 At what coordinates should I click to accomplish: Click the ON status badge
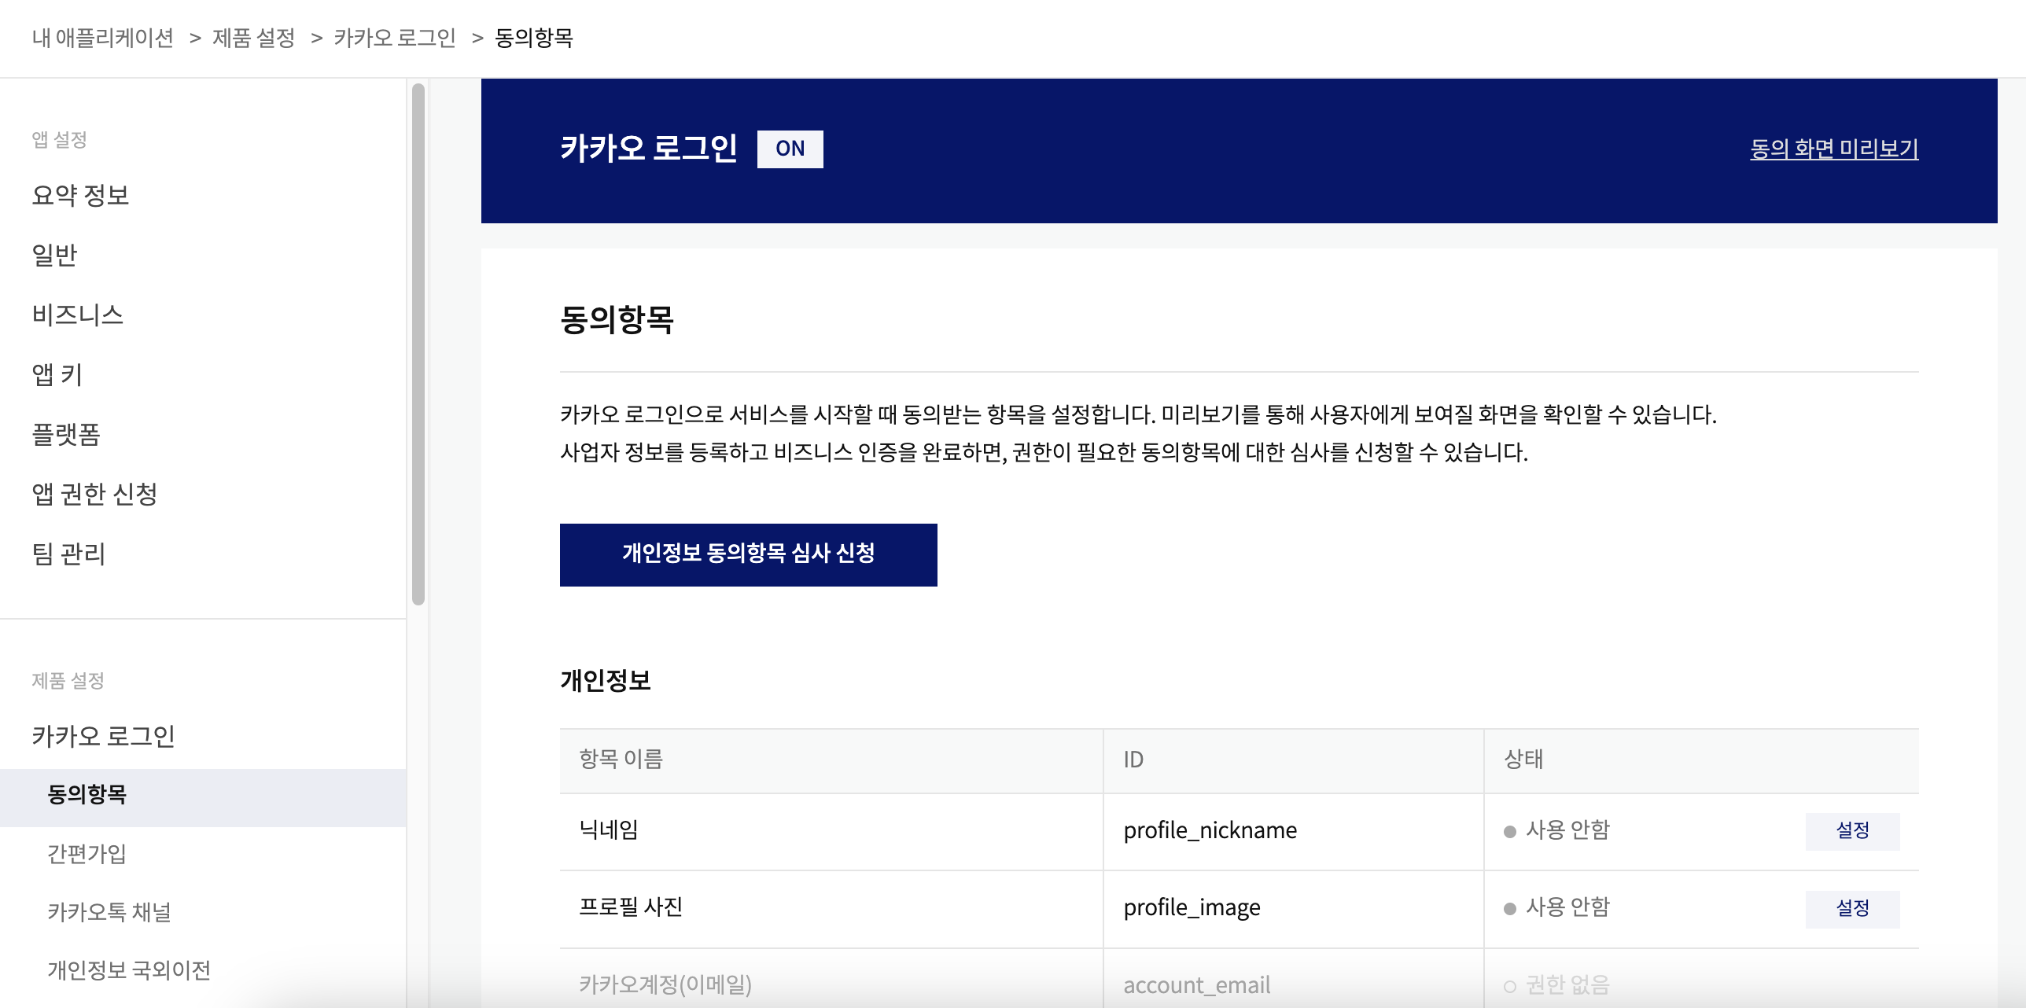pyautogui.click(x=790, y=149)
